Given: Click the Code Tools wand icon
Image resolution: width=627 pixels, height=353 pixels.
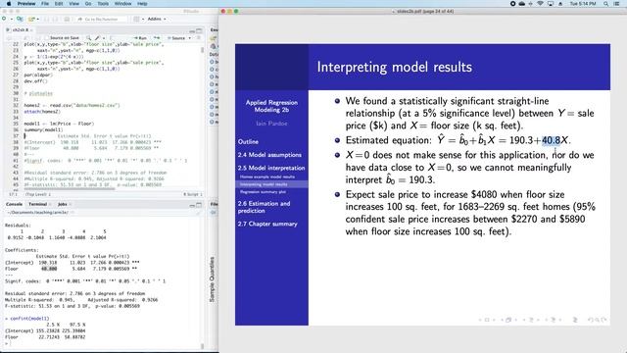Looking at the screenshot, I should (97, 38).
